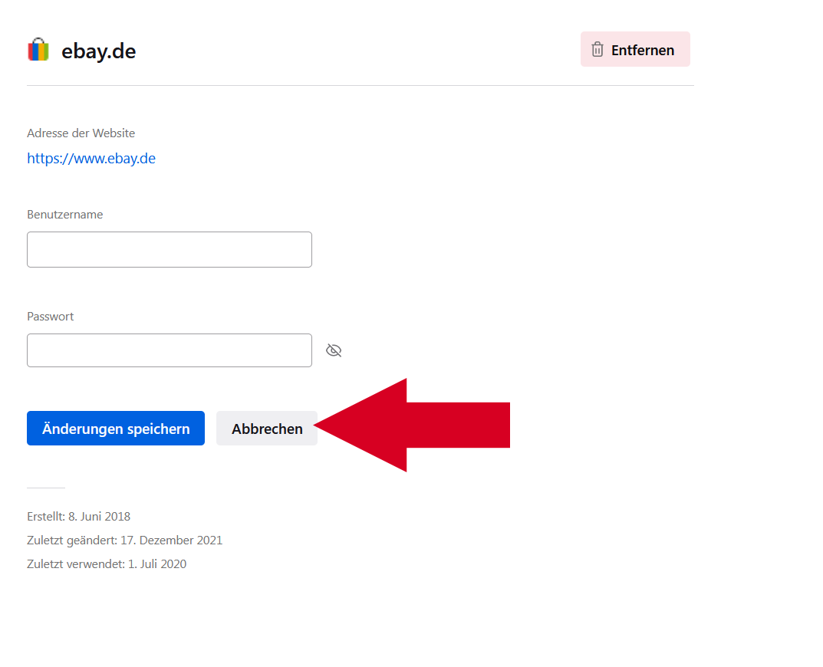Click the Zuletzt geändert date line
Viewport: 823px width, 667px height.
coord(125,540)
